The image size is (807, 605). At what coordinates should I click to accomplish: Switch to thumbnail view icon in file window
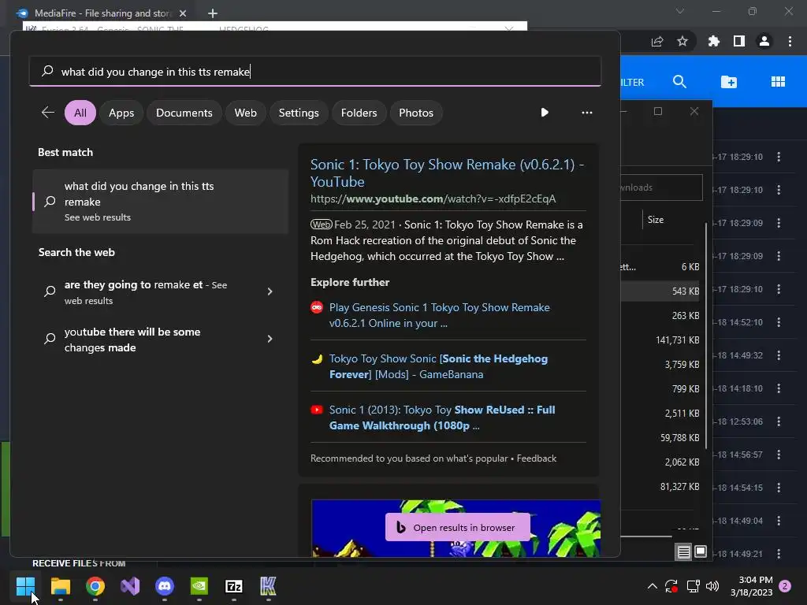click(701, 552)
